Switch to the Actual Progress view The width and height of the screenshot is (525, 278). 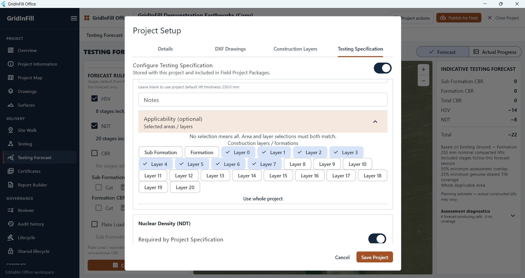pos(495,52)
